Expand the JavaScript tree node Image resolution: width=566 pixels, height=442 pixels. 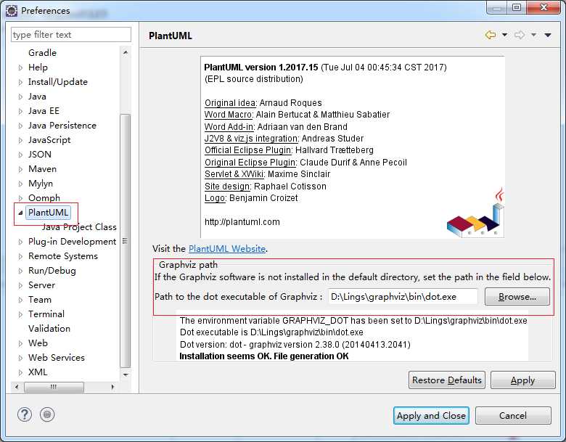click(x=20, y=140)
